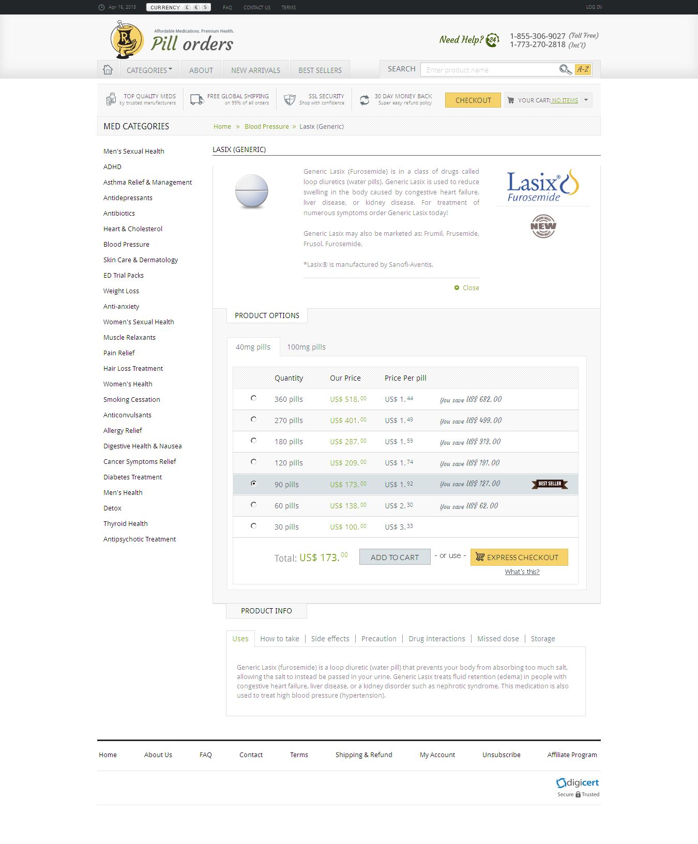
Task: Click the Pill Orders logo
Action: pos(172,39)
